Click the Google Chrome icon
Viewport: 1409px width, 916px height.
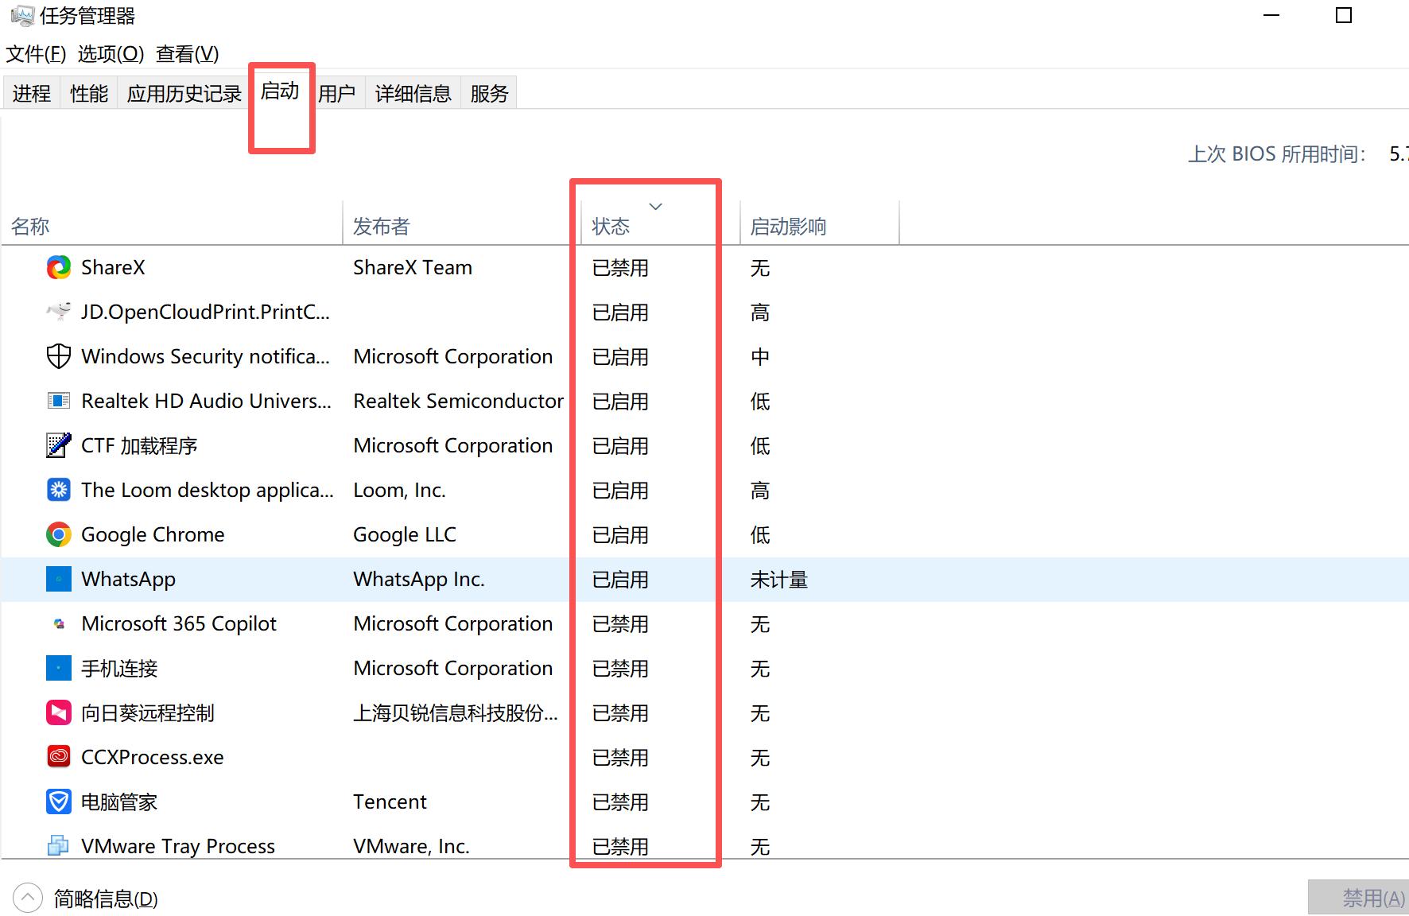click(56, 534)
